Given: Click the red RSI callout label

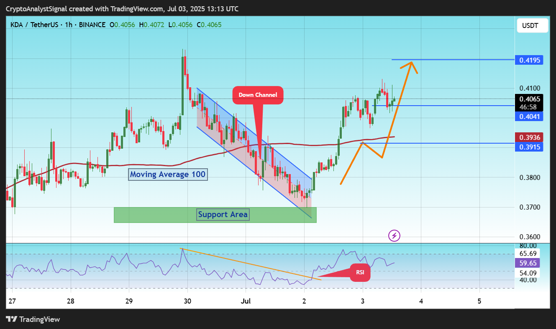Looking at the screenshot, I should [360, 273].
